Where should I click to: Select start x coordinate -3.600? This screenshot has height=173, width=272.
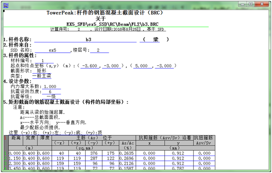coord(90,66)
